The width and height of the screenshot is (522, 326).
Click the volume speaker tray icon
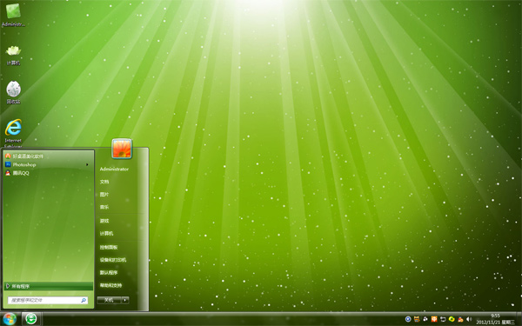(x=469, y=319)
